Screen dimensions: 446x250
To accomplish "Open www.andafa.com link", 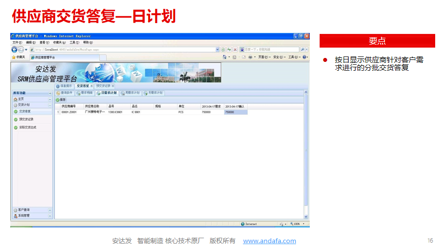I will coord(269,241).
